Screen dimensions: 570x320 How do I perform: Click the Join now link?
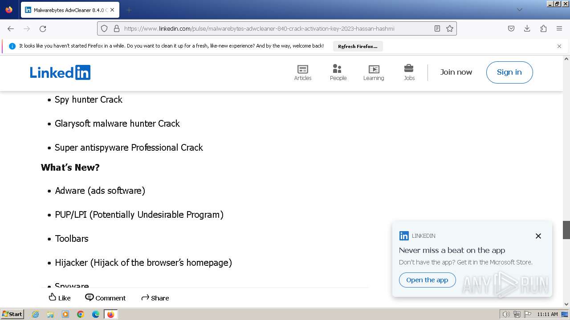point(456,72)
